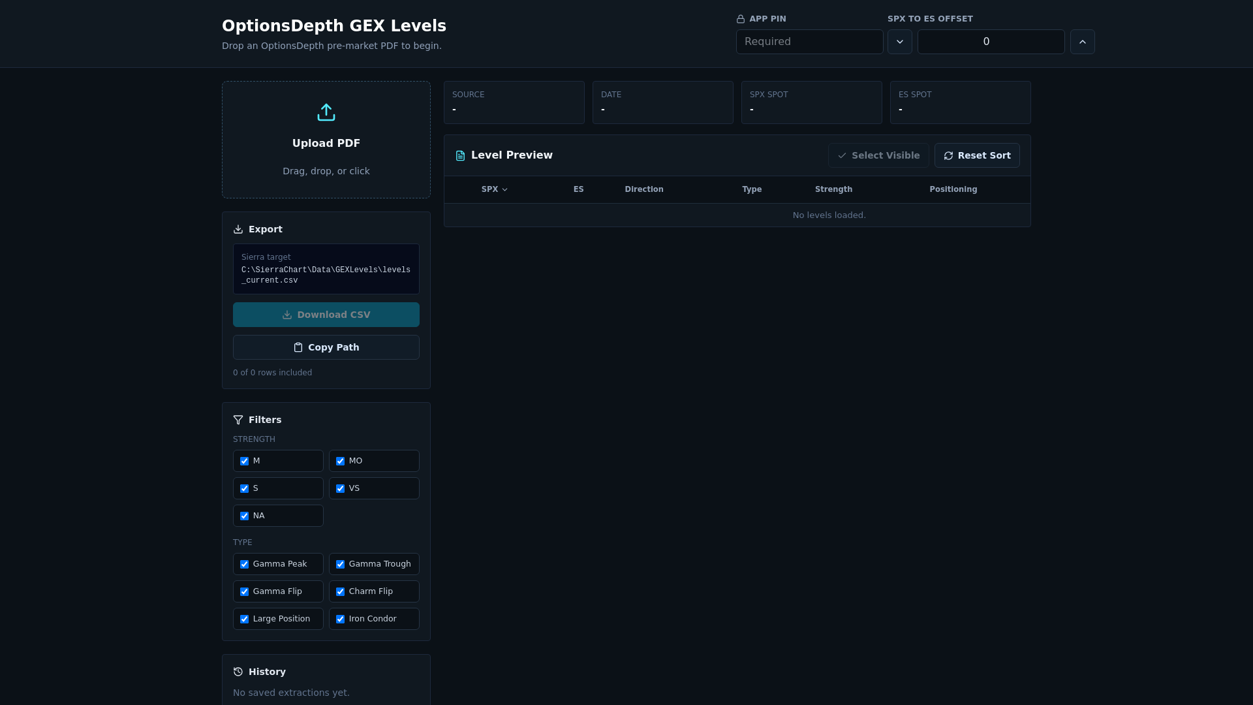Screen dimensions: 1253x705
Task: Uncheck the Gamma Flip filter
Action: (x=245, y=591)
